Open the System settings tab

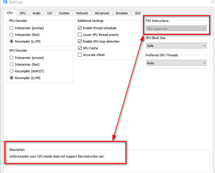point(64,13)
